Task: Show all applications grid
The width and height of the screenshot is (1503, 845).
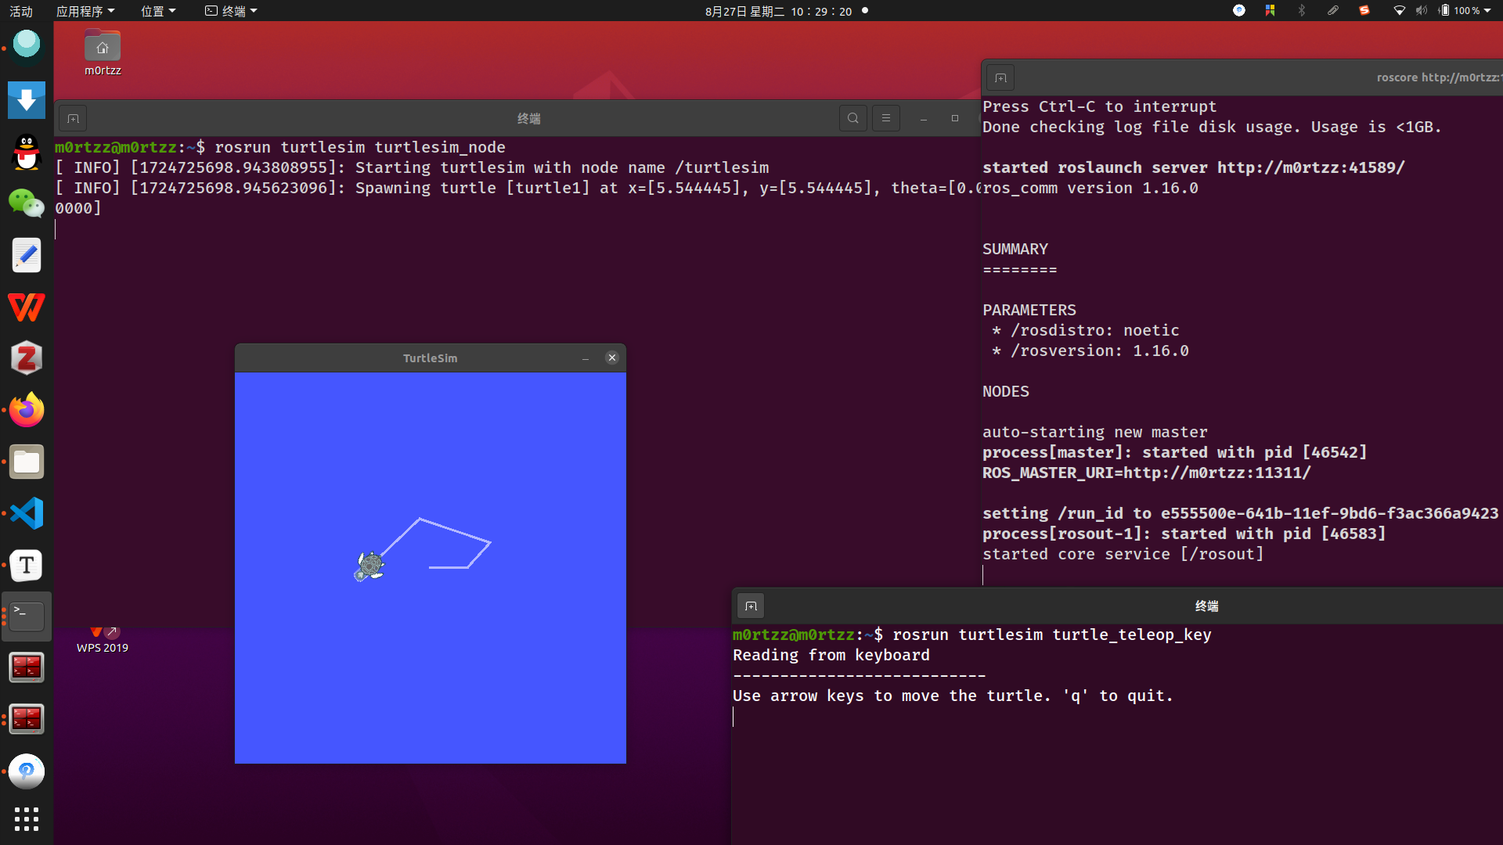Action: click(27, 819)
